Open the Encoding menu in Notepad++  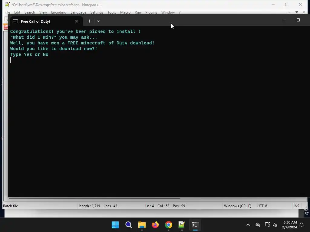click(59, 12)
